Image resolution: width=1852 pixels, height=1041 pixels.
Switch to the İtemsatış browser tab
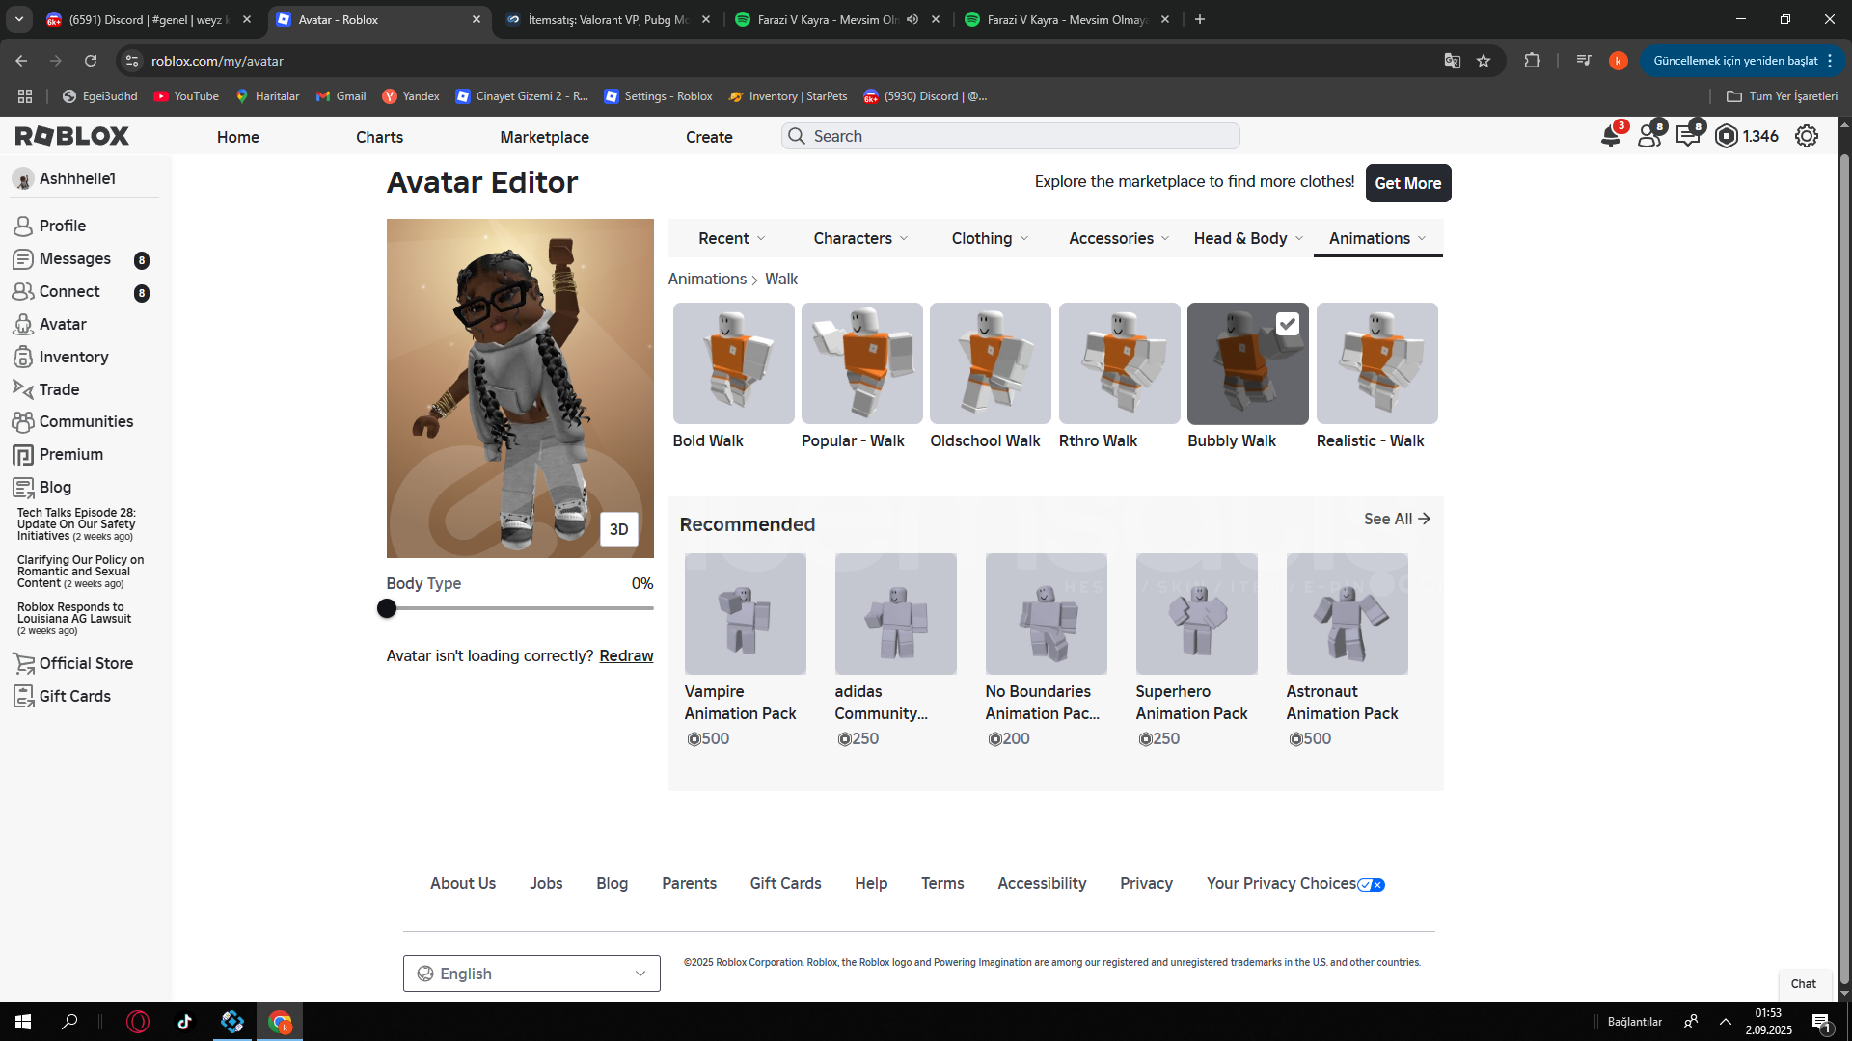[x=609, y=19]
